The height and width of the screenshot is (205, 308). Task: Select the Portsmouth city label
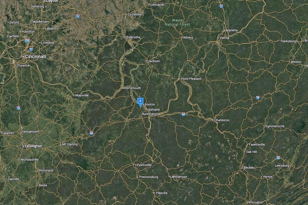point(133,88)
